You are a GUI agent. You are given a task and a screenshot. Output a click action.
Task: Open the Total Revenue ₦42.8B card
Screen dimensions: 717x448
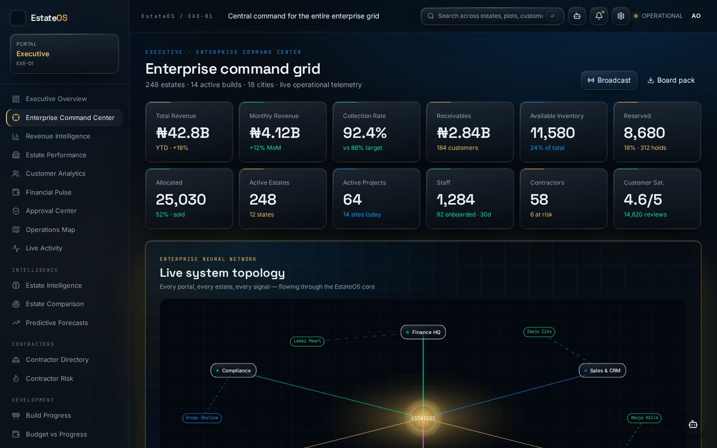click(x=189, y=132)
